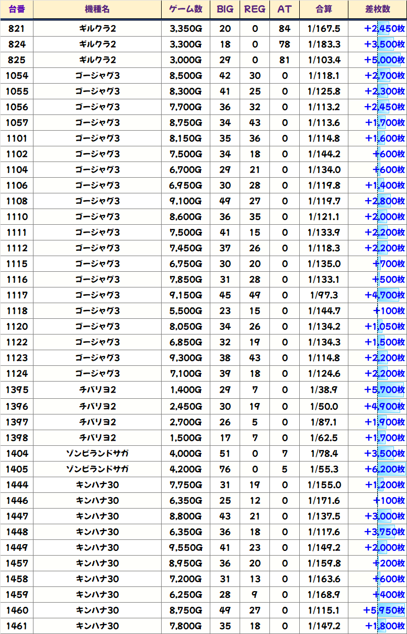Select machine number 1457 cell

coord(17,563)
